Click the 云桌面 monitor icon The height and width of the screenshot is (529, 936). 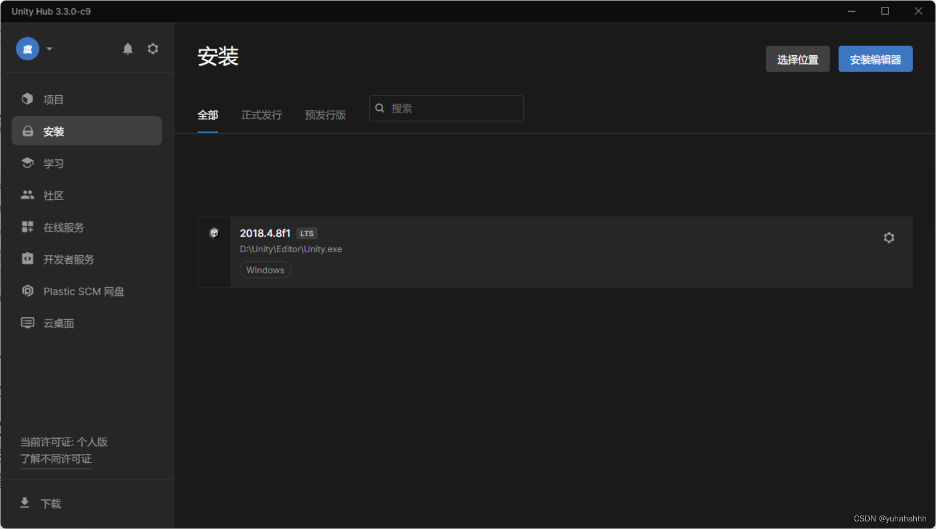[x=27, y=323]
